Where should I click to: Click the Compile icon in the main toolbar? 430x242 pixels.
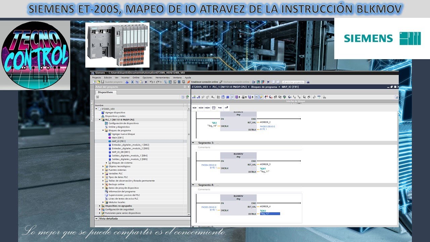[165, 82]
